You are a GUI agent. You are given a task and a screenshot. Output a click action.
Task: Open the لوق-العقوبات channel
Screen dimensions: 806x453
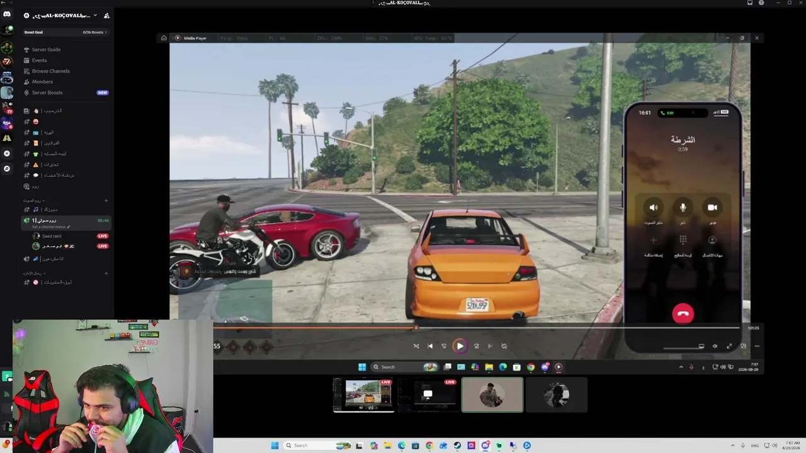[x=65, y=282]
